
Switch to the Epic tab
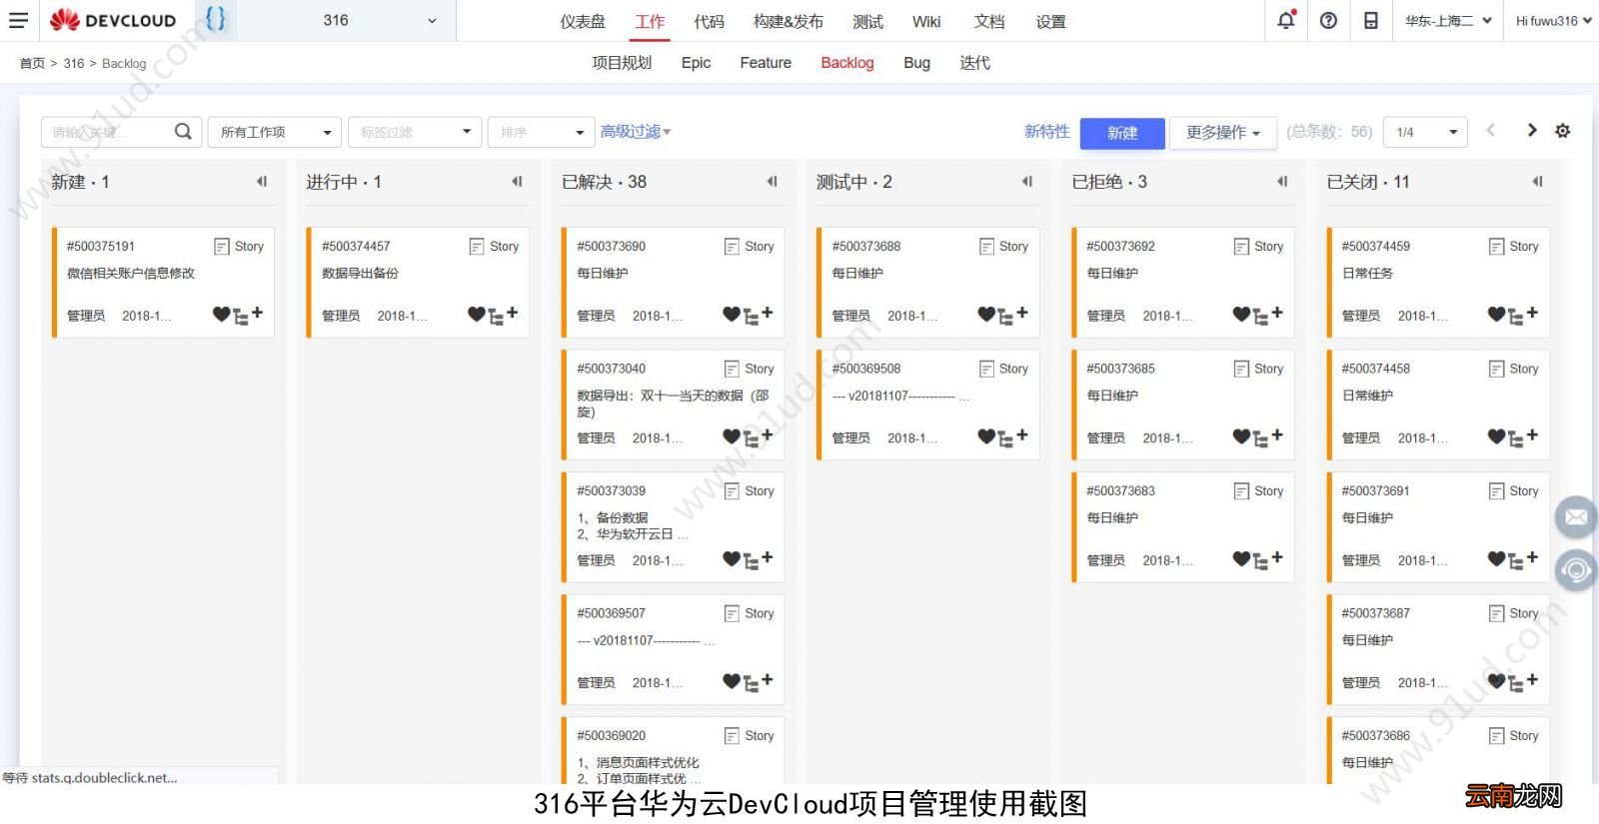pos(696,63)
